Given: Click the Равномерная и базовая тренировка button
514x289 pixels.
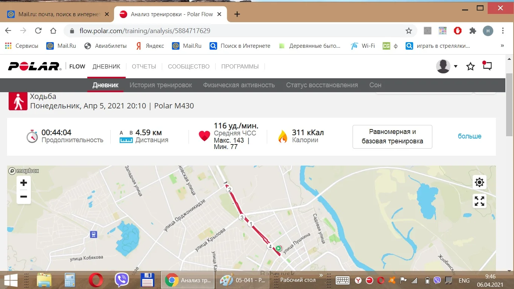Looking at the screenshot, I should pyautogui.click(x=392, y=137).
